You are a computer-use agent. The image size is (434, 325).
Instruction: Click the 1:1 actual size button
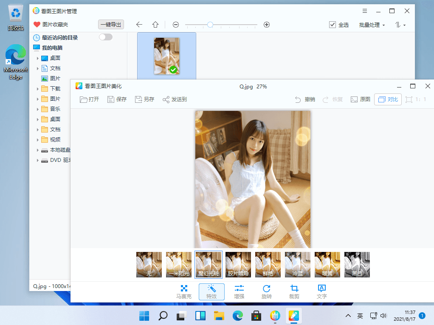416,99
